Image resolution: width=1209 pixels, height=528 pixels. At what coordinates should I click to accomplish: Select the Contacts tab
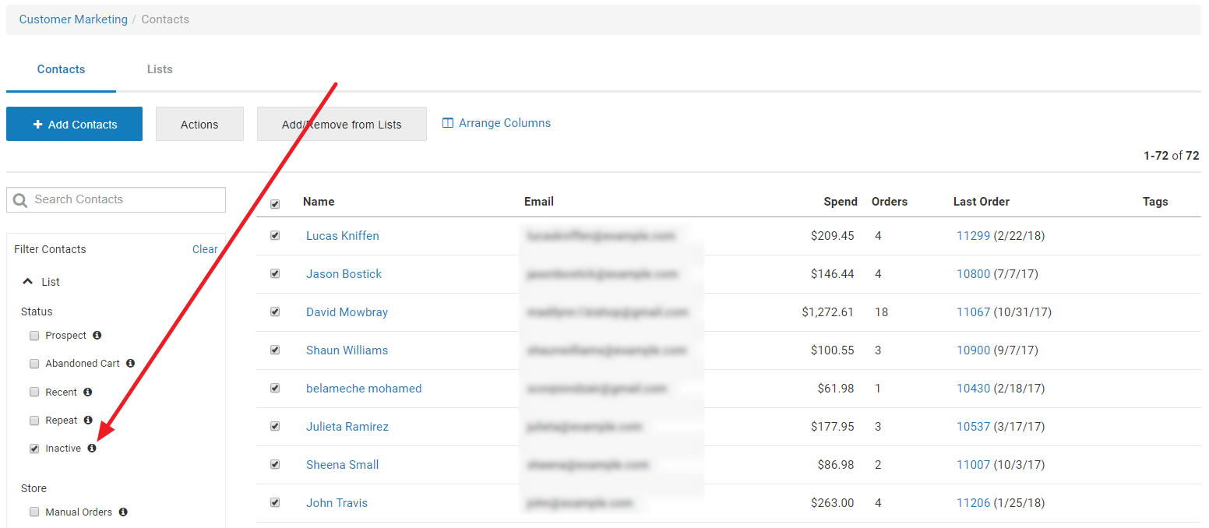[61, 69]
